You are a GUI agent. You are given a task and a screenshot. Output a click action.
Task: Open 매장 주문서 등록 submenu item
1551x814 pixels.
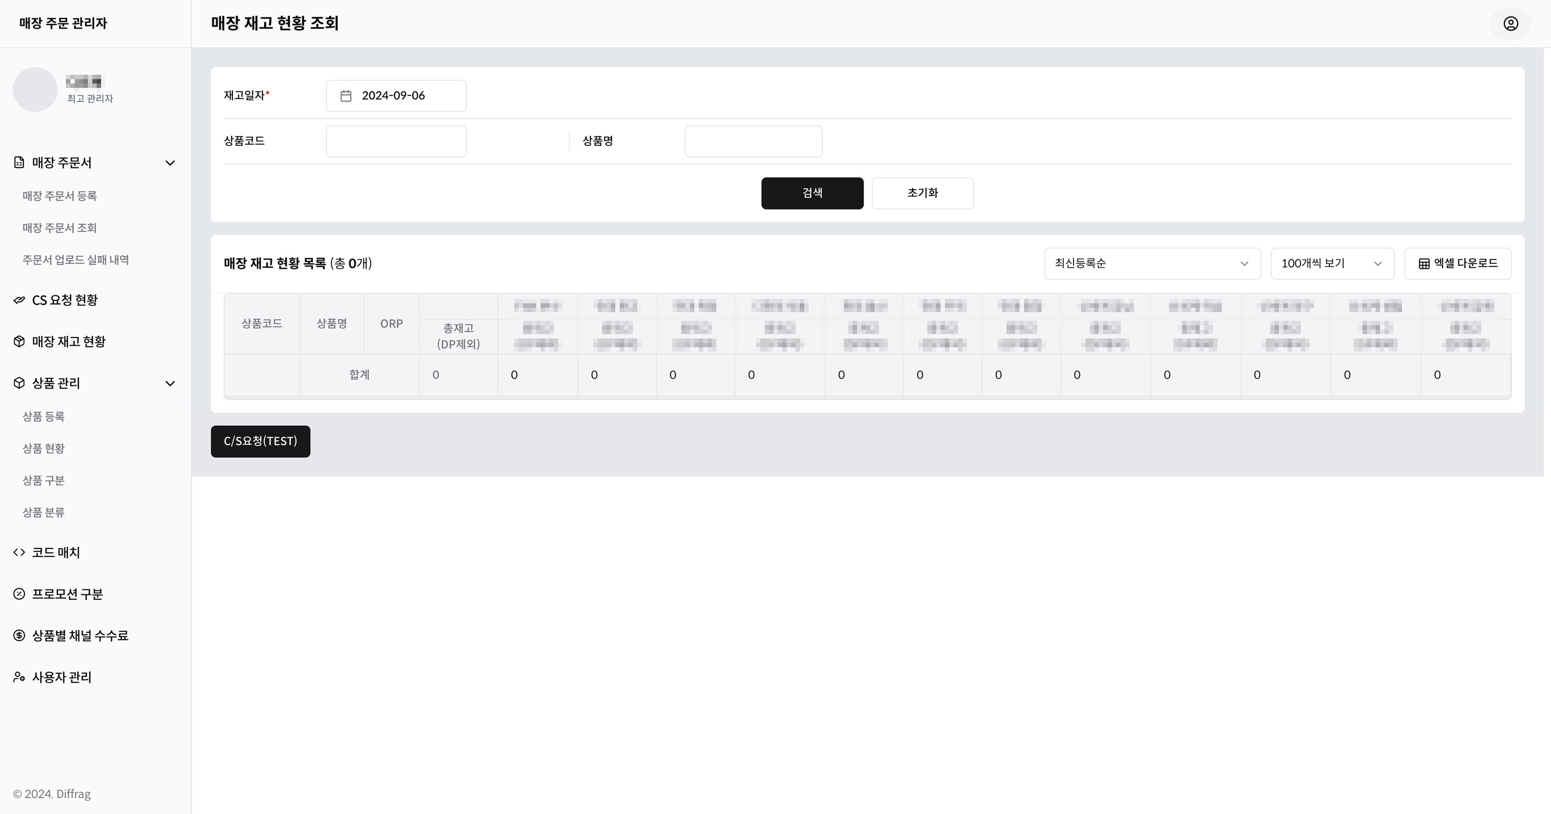pyautogui.click(x=60, y=196)
